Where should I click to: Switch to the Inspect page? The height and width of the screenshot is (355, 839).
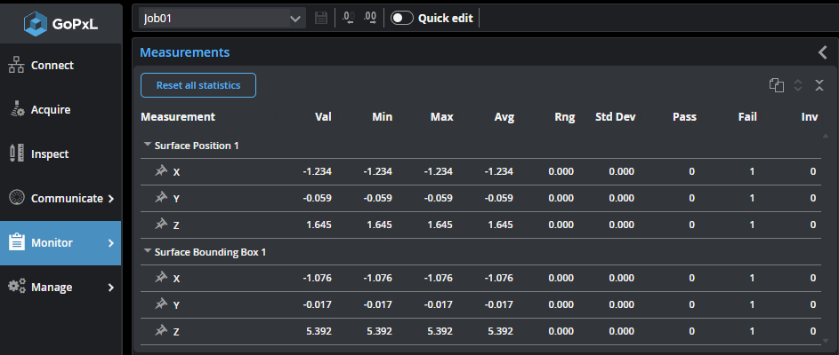pyautogui.click(x=49, y=154)
